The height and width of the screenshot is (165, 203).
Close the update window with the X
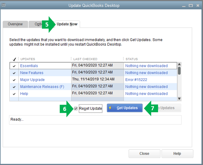(198, 5)
